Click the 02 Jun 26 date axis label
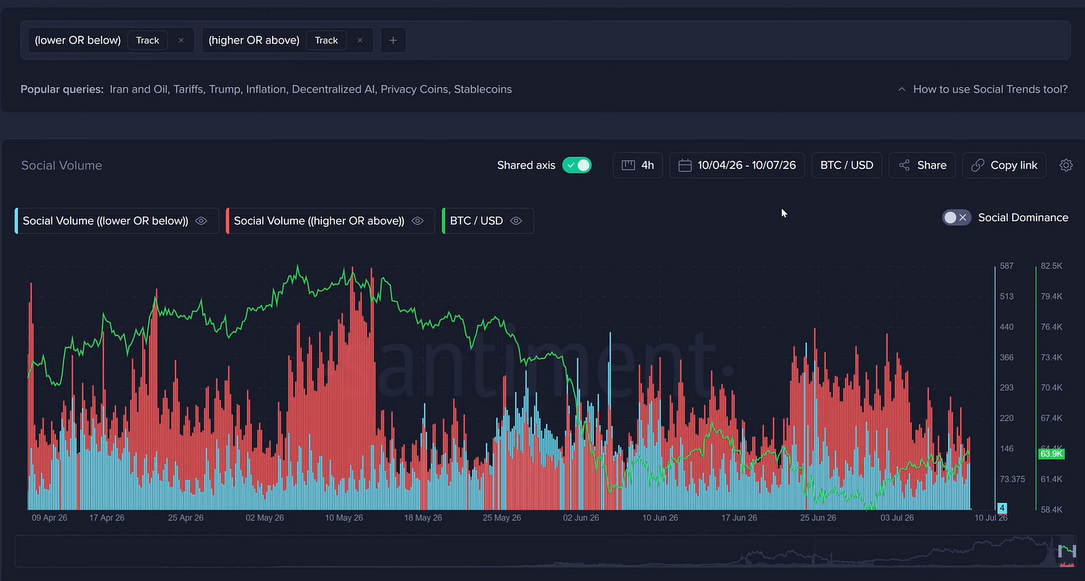Screen dimensions: 1085x581 (581, 518)
